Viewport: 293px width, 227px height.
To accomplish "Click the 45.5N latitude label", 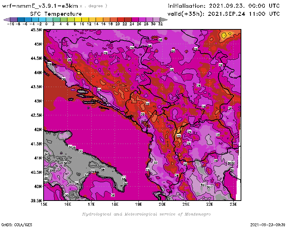I will tap(36, 30).
